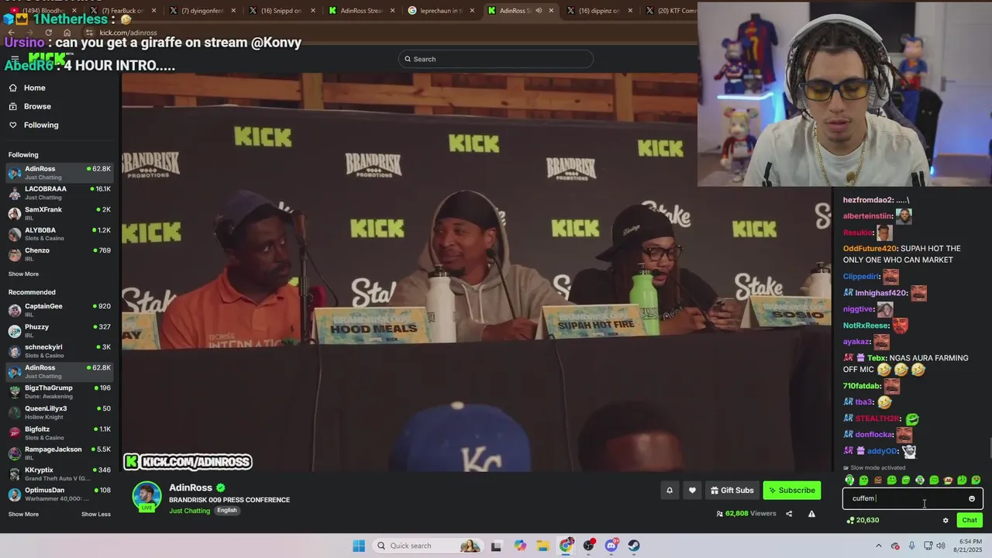Switch to dyingonfent X browser tab
The width and height of the screenshot is (992, 558).
point(203,11)
